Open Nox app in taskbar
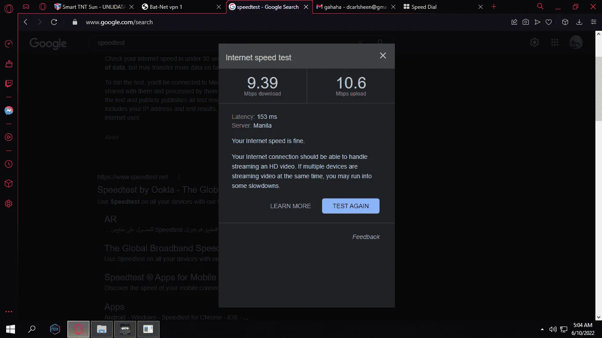 pos(55,329)
